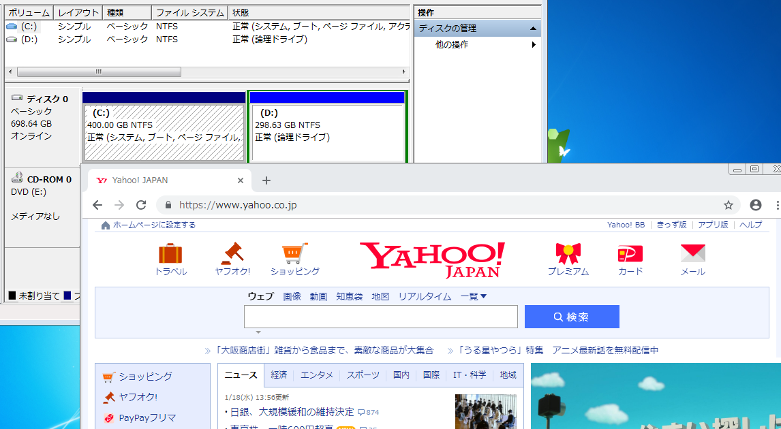This screenshot has height=429, width=781.
Task: Click the volume list scrollbar left arrow
Action: 10,72
